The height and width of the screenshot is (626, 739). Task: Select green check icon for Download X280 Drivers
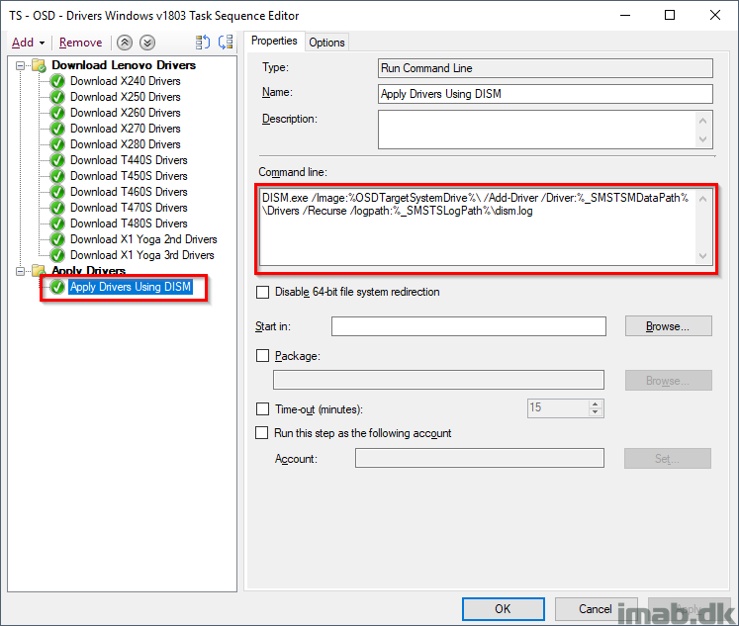(57, 144)
